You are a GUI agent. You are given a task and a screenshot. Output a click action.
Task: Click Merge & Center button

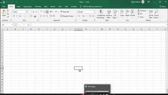67,16
